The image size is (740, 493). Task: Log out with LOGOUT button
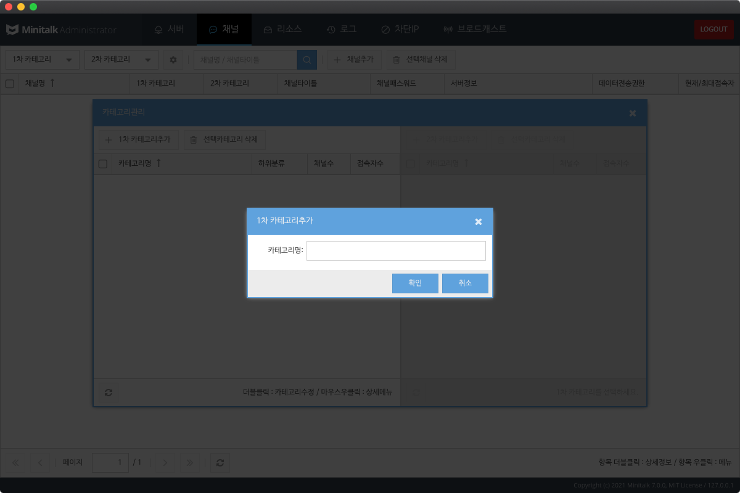click(713, 30)
